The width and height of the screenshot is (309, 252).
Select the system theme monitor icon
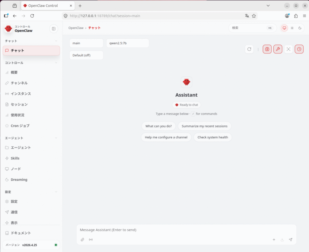point(284,28)
